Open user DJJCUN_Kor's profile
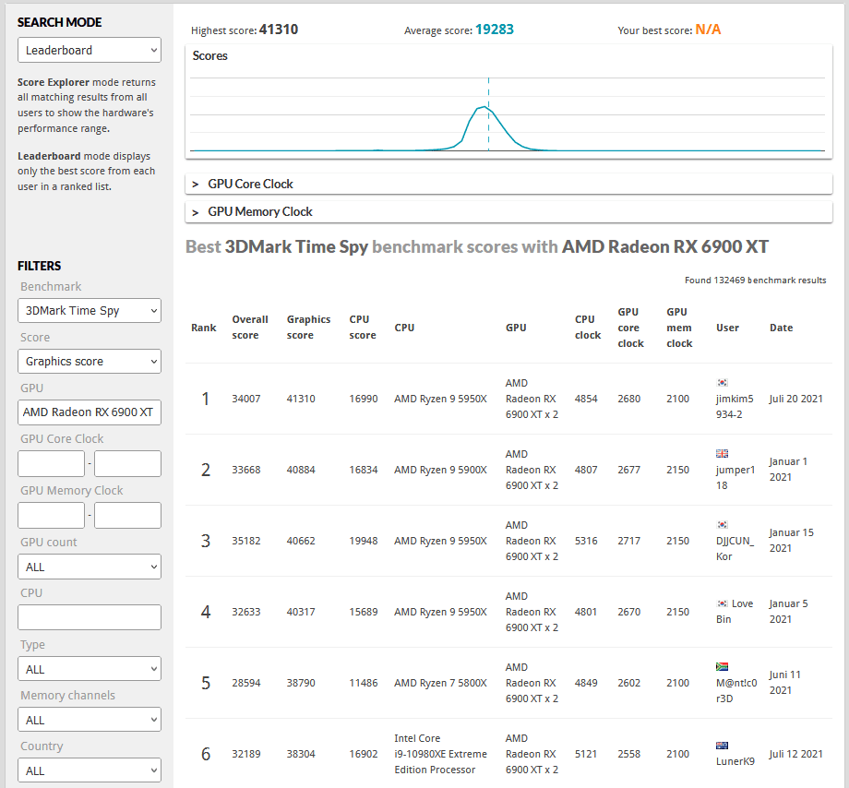The width and height of the screenshot is (849, 788). 735,548
